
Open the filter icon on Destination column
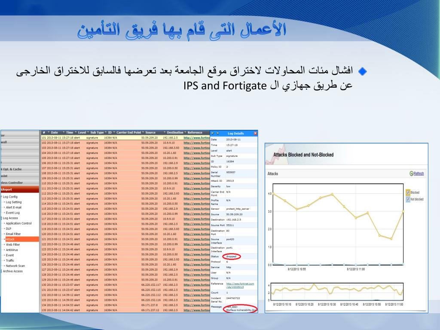point(165,132)
